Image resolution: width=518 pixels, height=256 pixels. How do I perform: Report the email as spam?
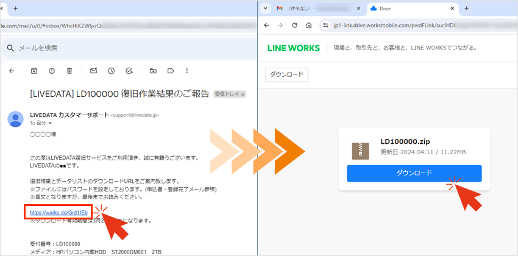(x=52, y=71)
